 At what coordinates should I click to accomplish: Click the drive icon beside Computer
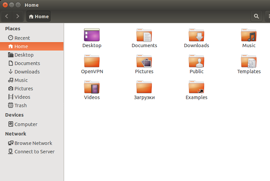pos(11,124)
